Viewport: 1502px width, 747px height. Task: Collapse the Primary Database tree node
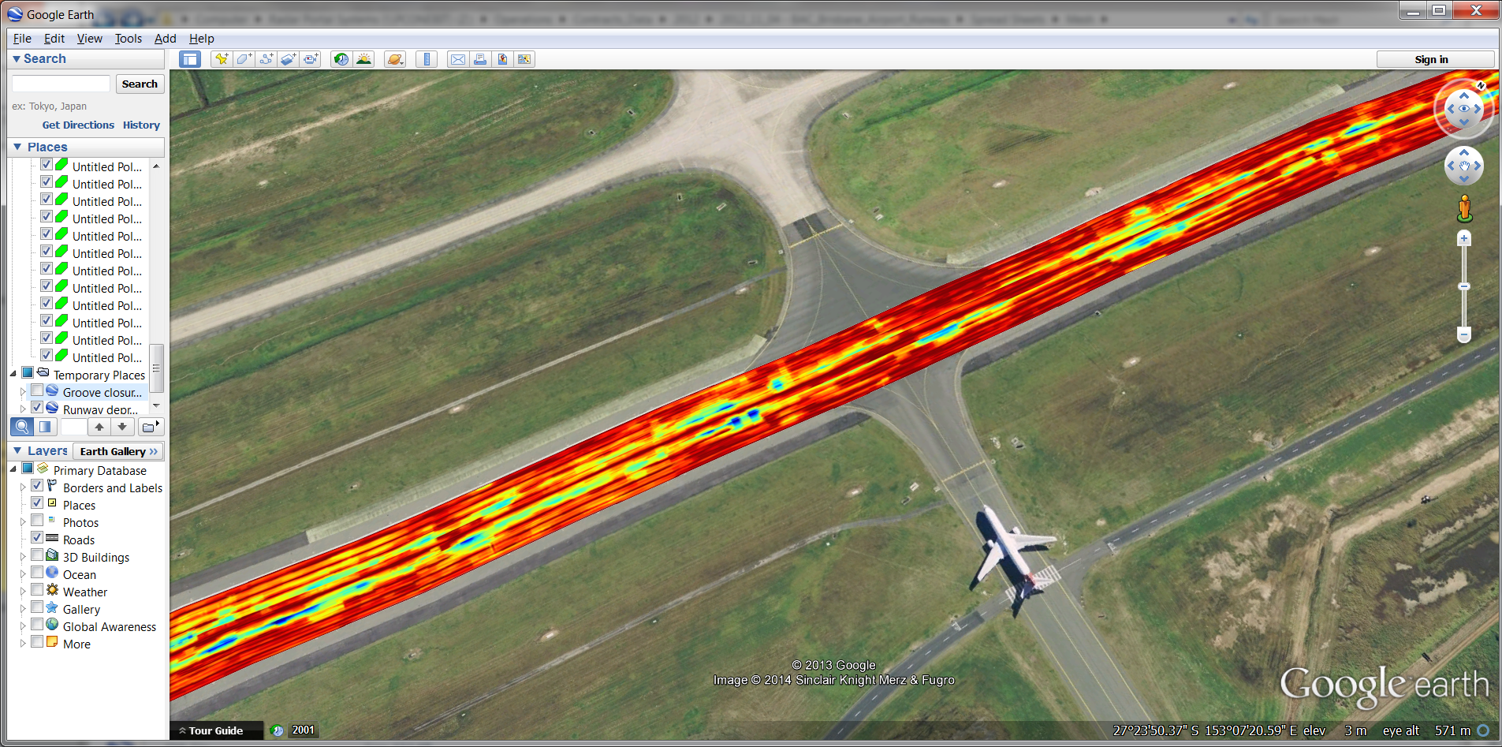click(13, 469)
